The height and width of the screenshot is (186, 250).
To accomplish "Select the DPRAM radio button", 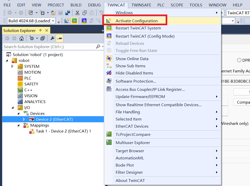I will [x=239, y=60].
